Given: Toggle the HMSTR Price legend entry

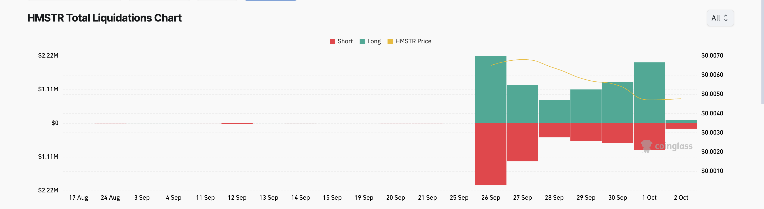Looking at the screenshot, I should [409, 41].
